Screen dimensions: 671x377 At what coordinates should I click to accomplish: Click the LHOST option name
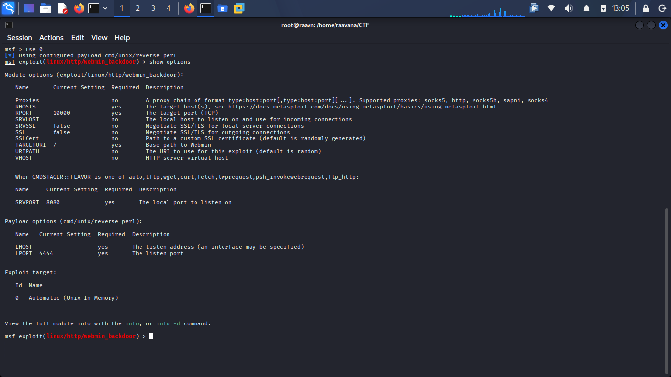tap(24, 247)
